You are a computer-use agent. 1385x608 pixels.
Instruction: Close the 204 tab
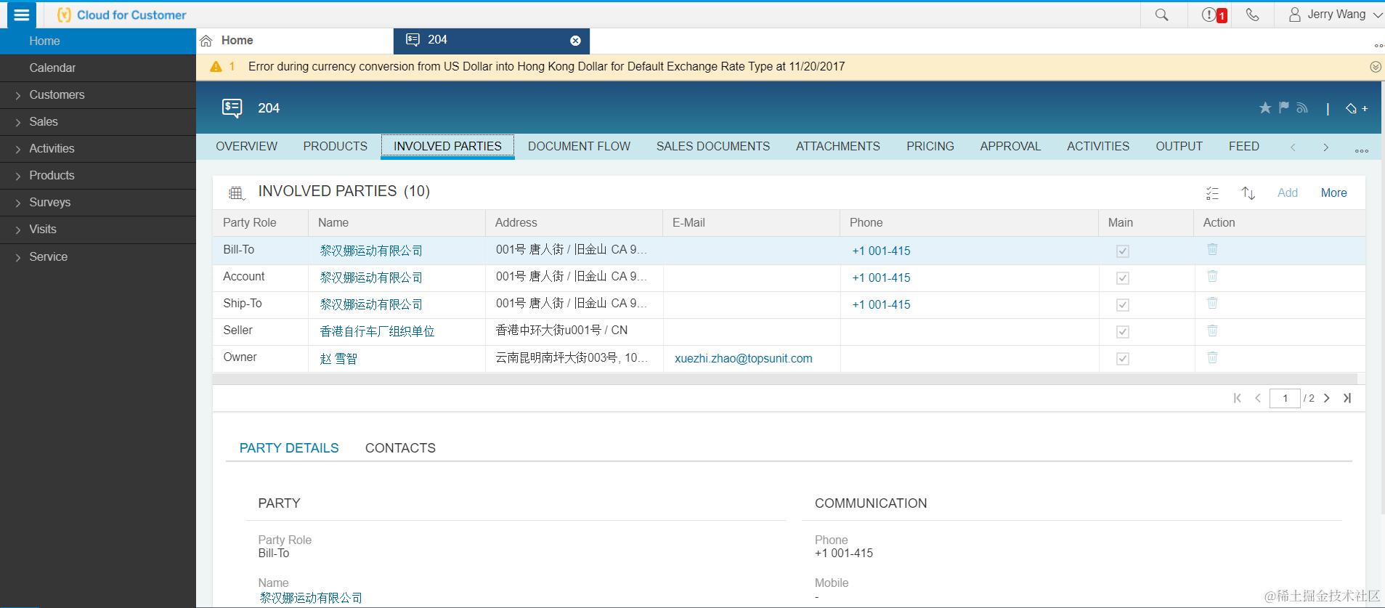click(575, 41)
